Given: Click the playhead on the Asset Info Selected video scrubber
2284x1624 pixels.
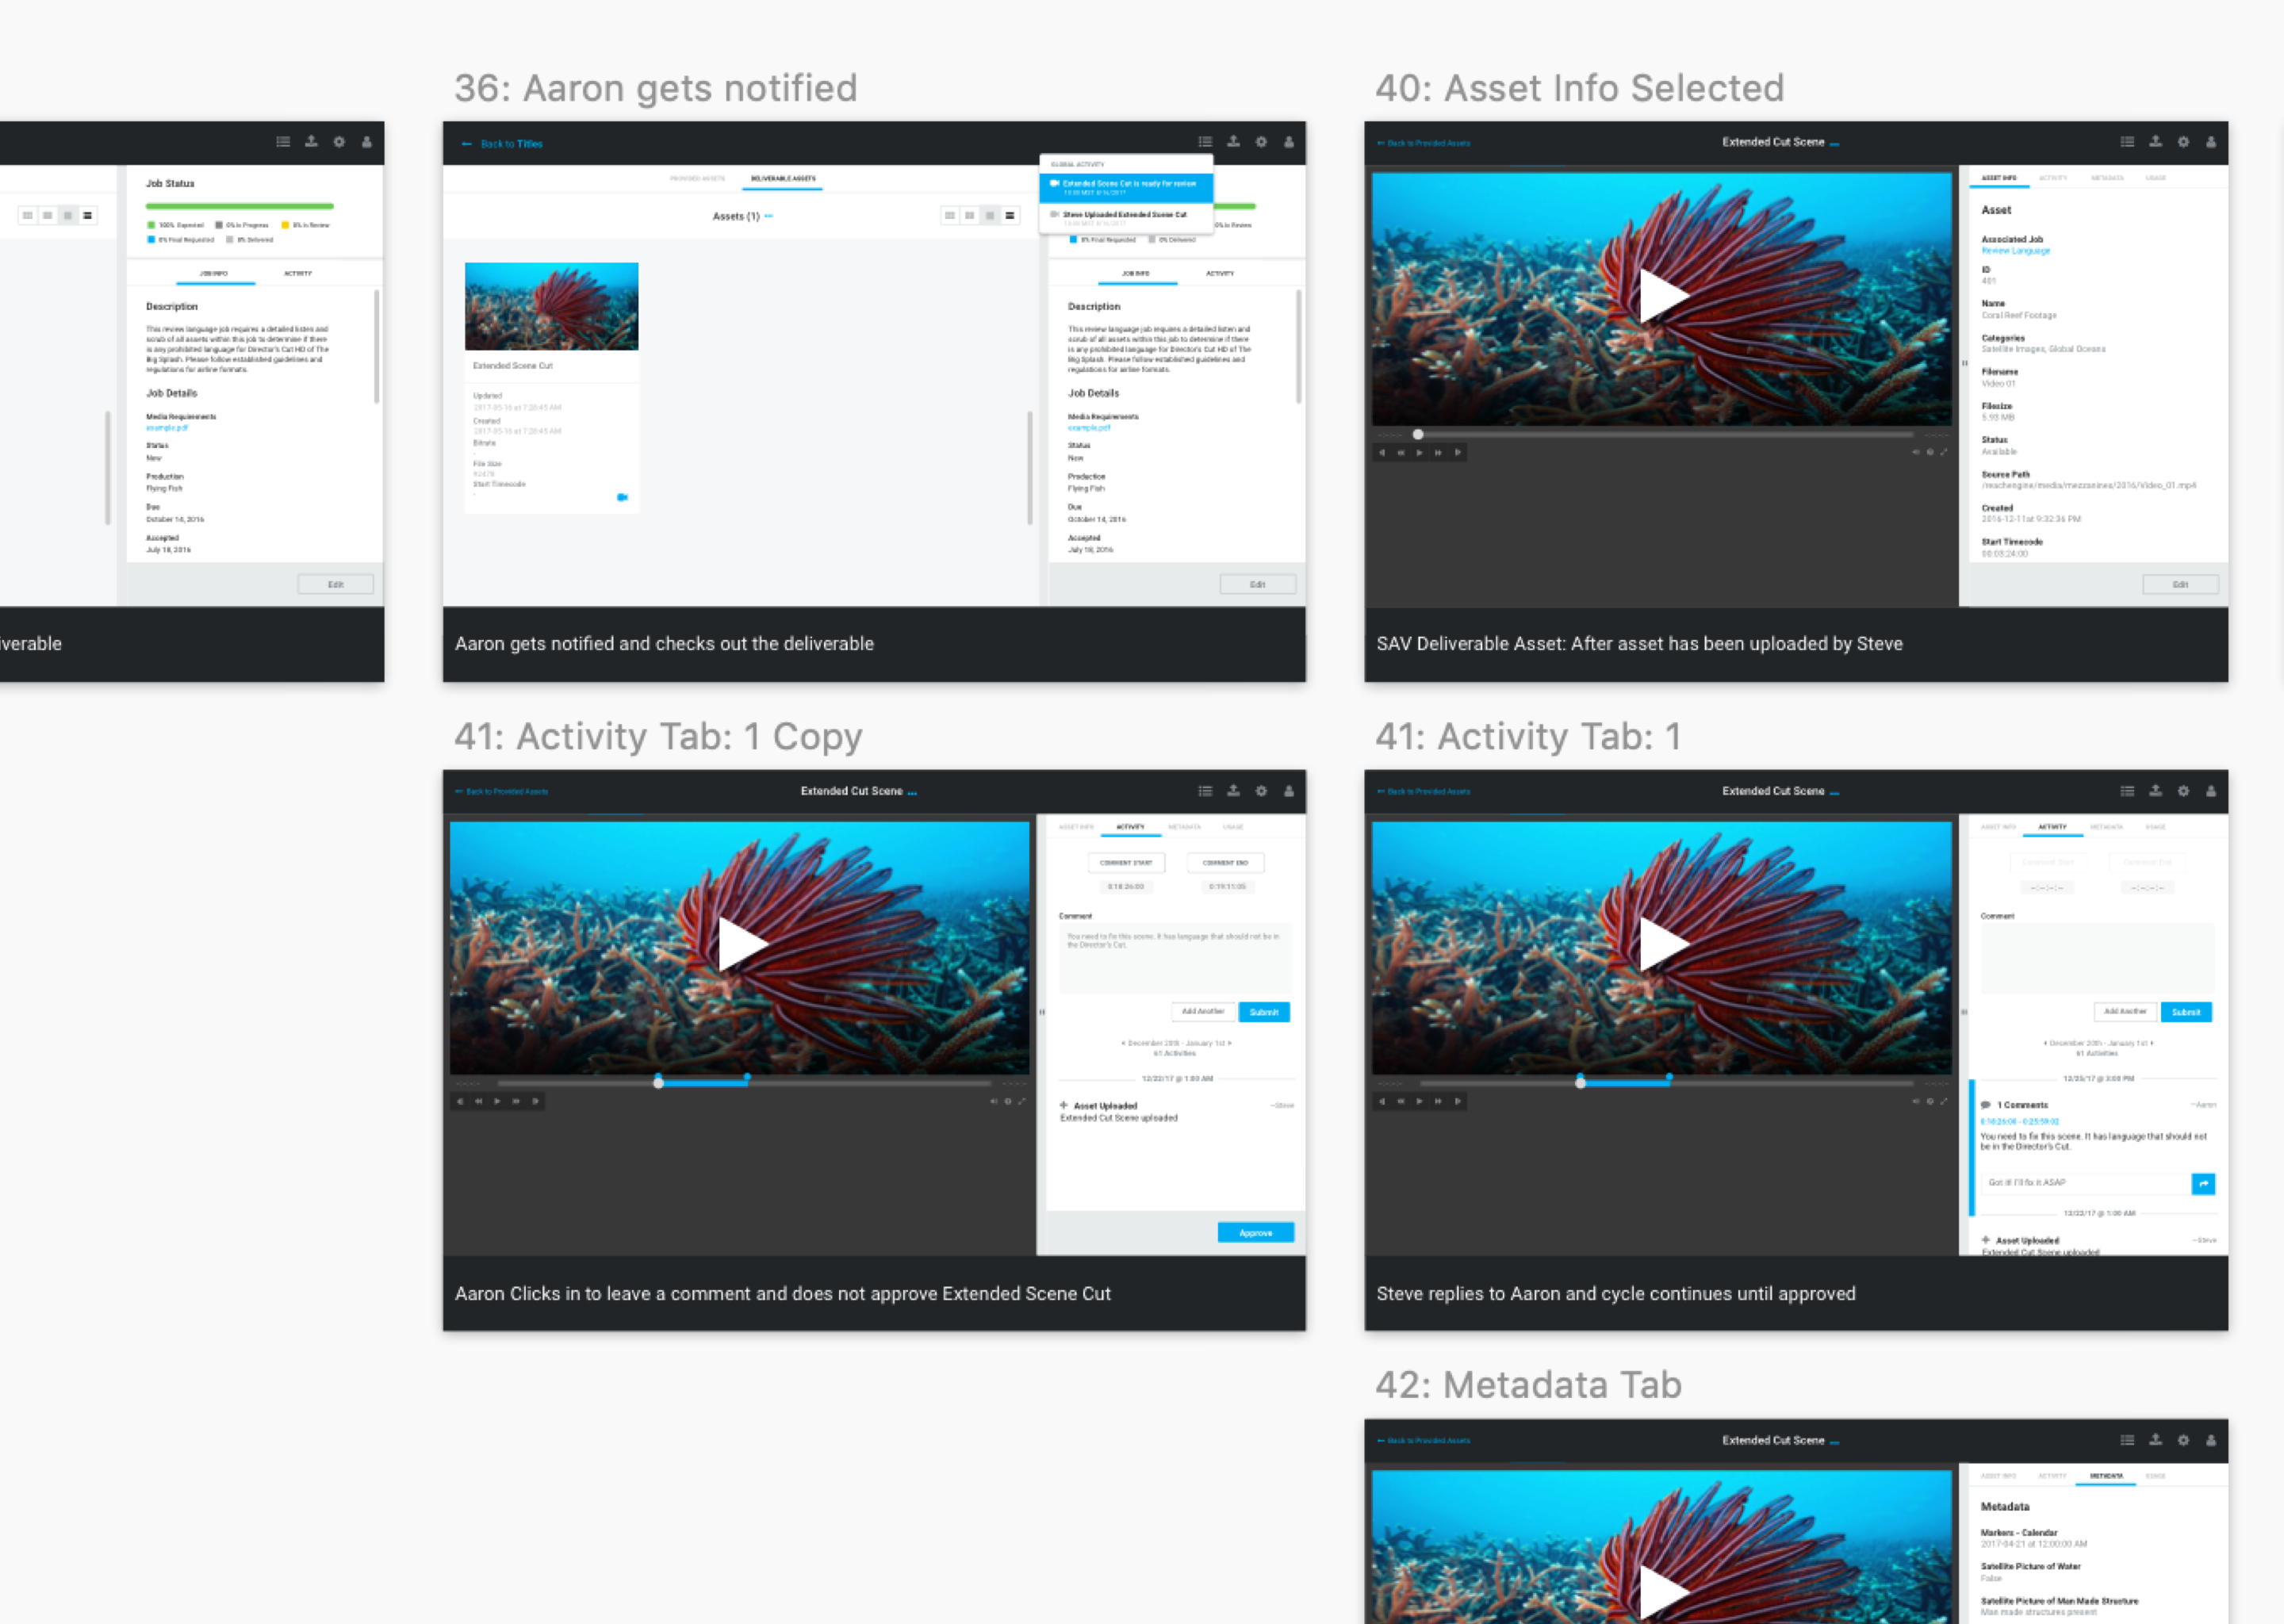Looking at the screenshot, I should [1418, 434].
